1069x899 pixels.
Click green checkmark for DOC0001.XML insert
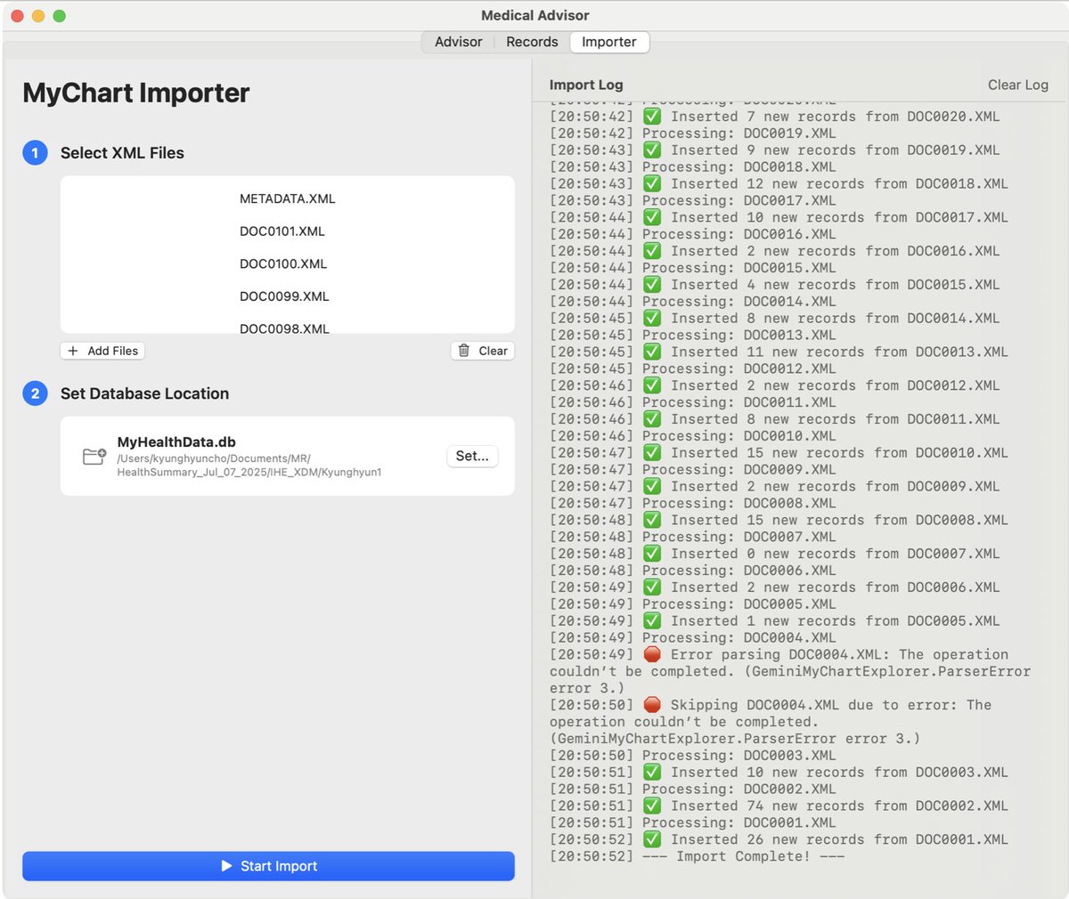point(652,839)
